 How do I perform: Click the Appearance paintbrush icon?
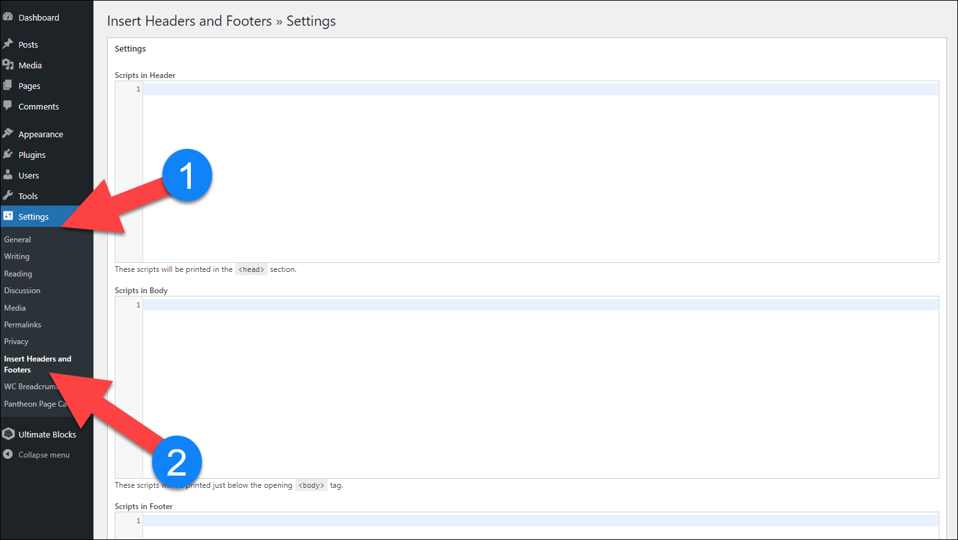[8, 133]
